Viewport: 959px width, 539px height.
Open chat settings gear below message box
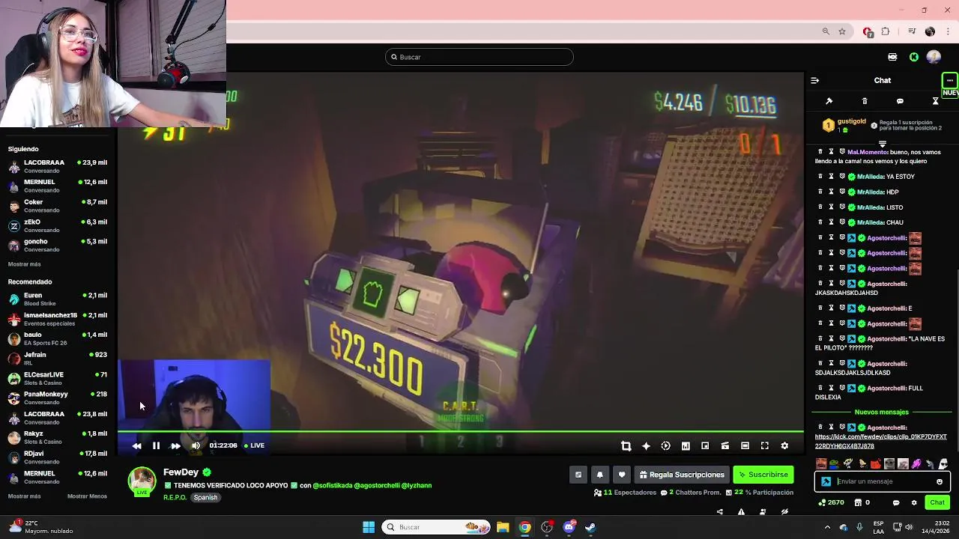pyautogui.click(x=913, y=502)
